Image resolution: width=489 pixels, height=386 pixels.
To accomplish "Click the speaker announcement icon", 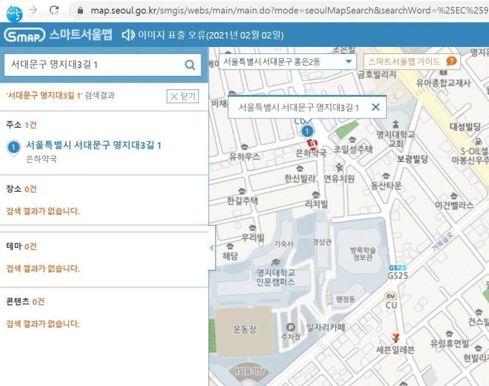I will 128,35.
